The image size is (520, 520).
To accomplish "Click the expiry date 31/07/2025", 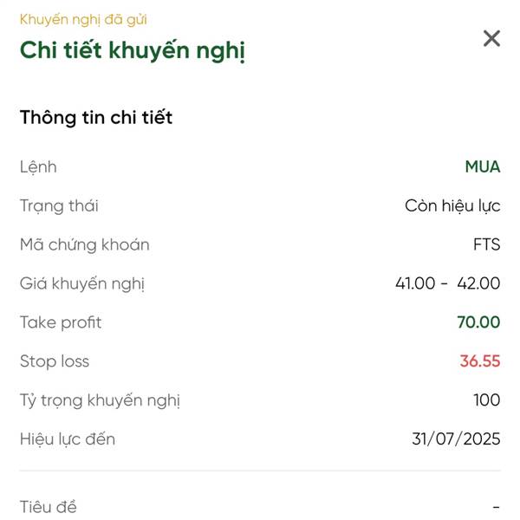I will [x=456, y=439].
